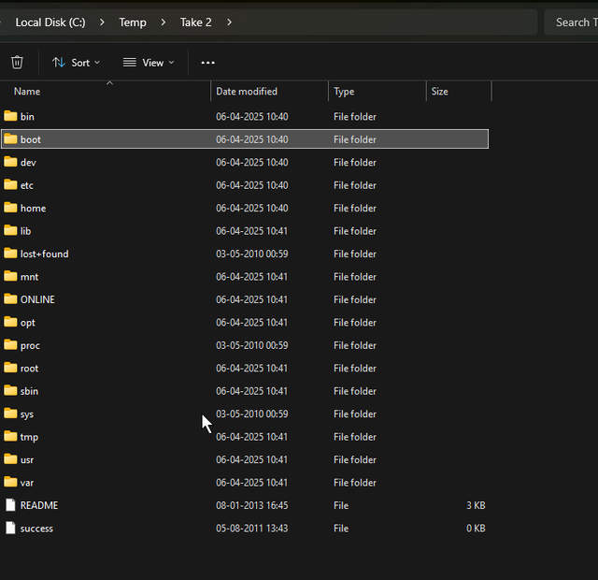The width and height of the screenshot is (598, 580).
Task: Select the dev folder icon
Action: (x=10, y=162)
